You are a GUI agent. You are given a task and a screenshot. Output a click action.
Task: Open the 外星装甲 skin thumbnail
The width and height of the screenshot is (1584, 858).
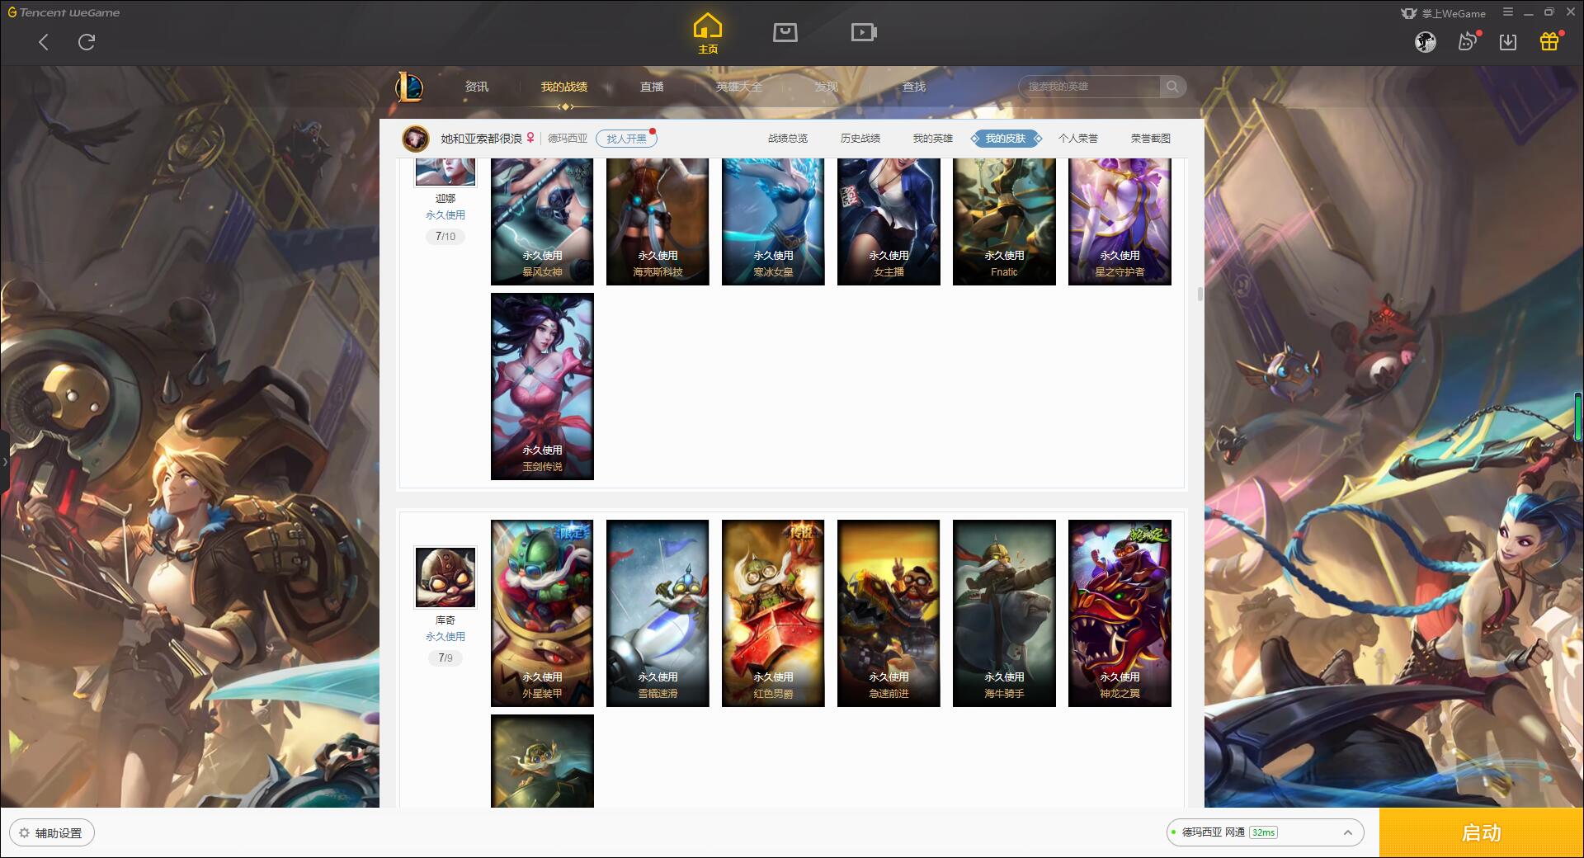[542, 613]
